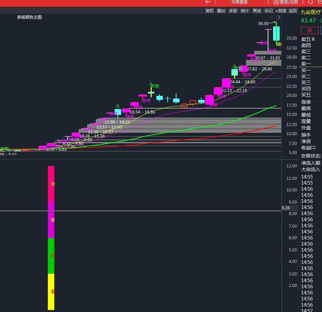This screenshot has width=322, height=312.
Task: Click range label 11.36 - 12.57
Action: coord(101,132)
